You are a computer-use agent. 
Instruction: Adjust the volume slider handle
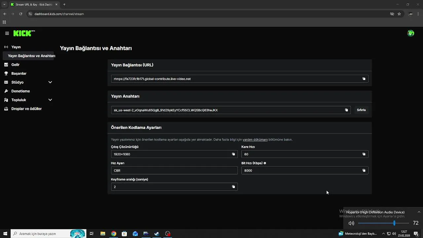[394, 223]
